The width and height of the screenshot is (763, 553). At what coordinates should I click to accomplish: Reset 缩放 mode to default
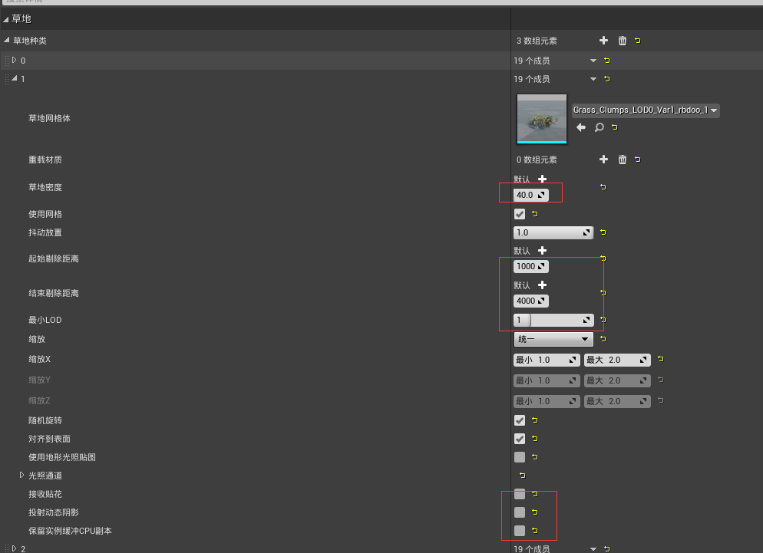pyautogui.click(x=603, y=338)
